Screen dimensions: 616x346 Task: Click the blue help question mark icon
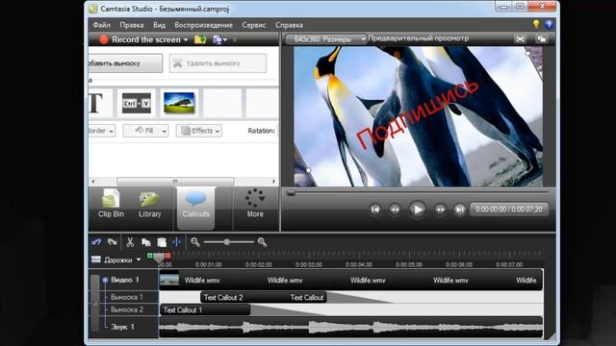pos(550,24)
